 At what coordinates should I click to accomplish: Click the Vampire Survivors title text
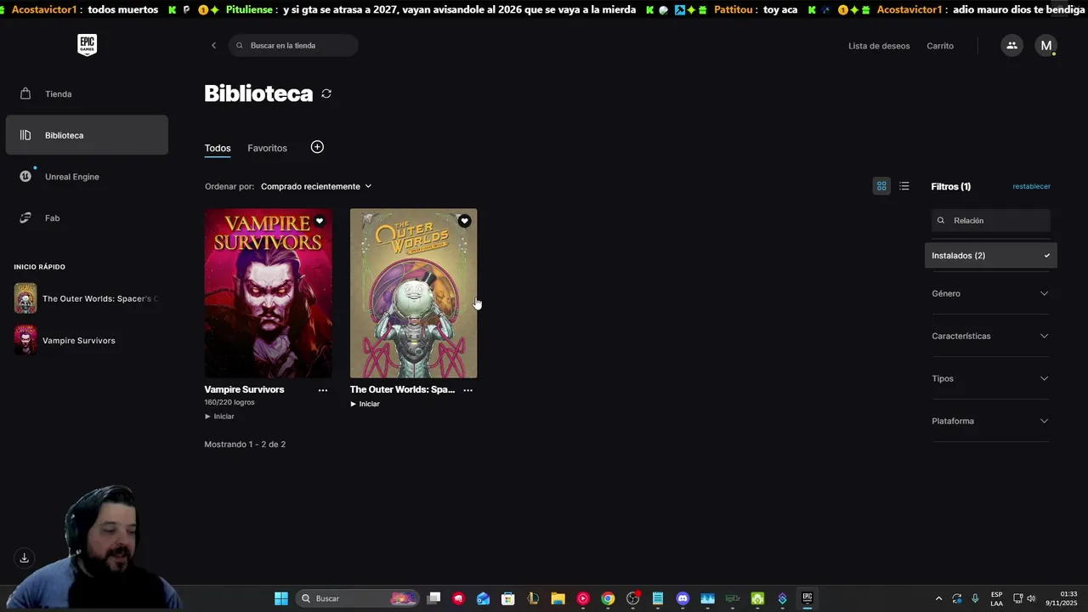(244, 389)
